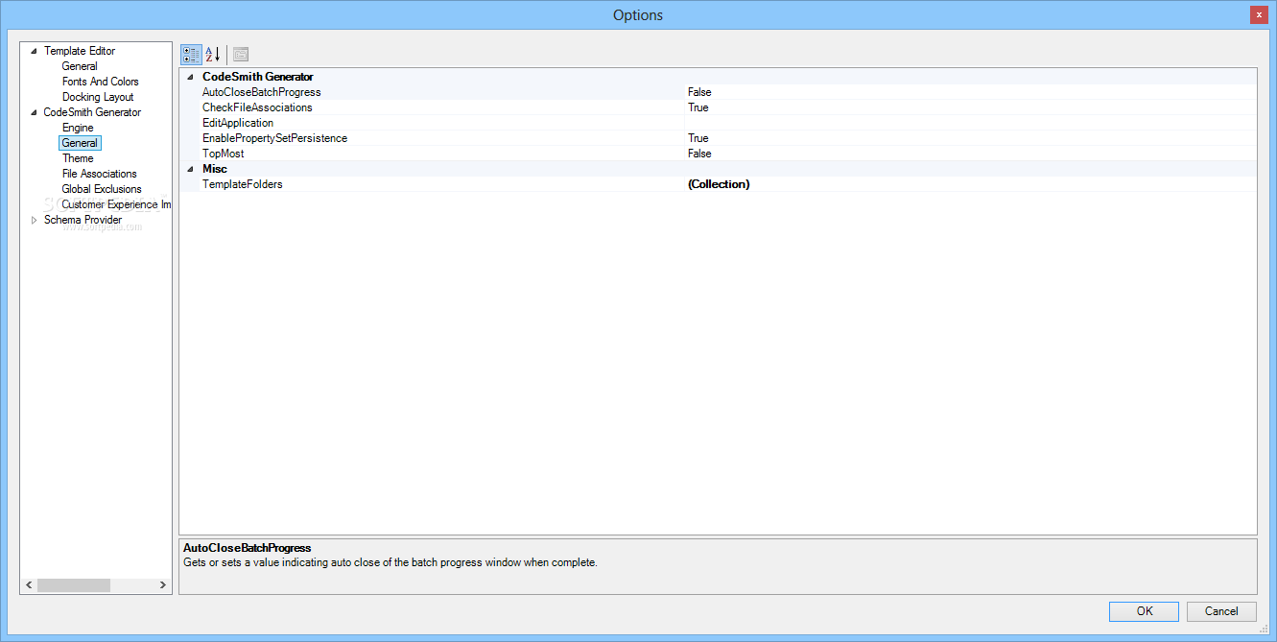This screenshot has width=1277, height=642.
Task: Select the EditApplication property
Action: (x=238, y=123)
